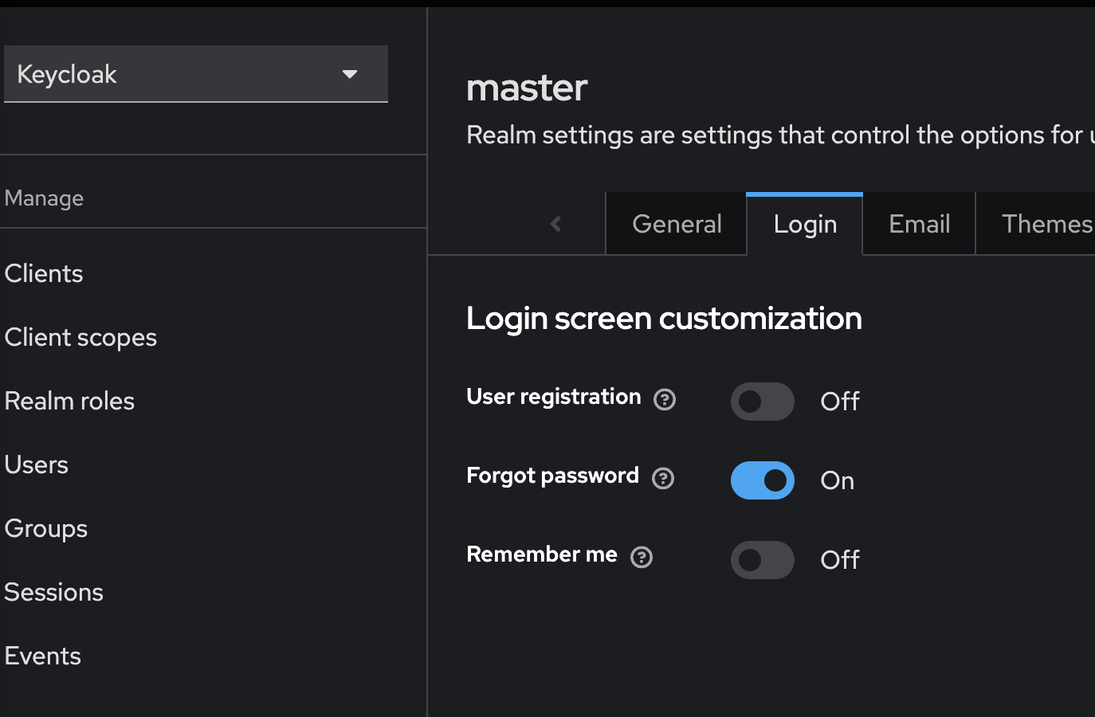Open the Remember me help icon
This screenshot has height=717, width=1095.
pyautogui.click(x=642, y=557)
